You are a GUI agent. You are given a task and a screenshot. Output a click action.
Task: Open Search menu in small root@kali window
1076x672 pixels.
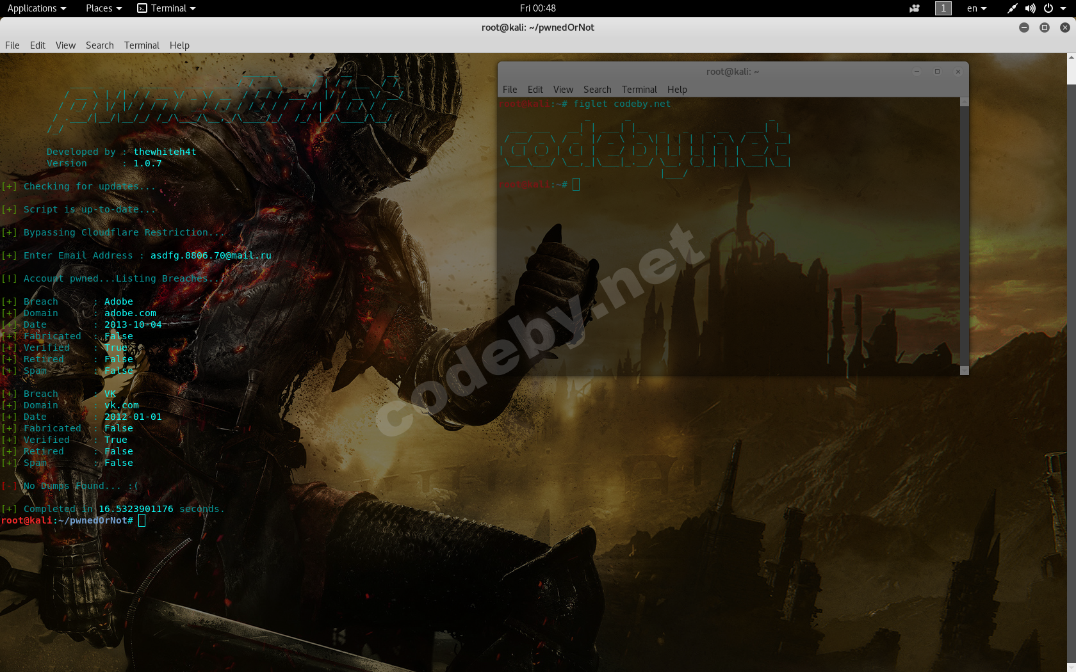(598, 90)
